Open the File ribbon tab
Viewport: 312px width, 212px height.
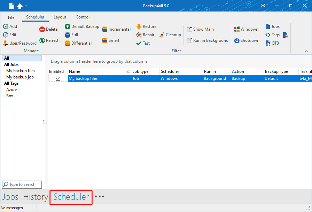tap(11, 17)
